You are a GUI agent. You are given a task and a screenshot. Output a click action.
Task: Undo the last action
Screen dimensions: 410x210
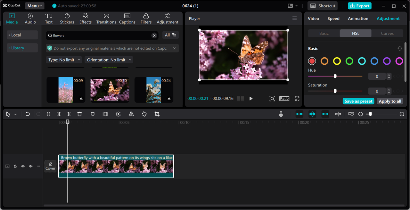click(x=28, y=114)
